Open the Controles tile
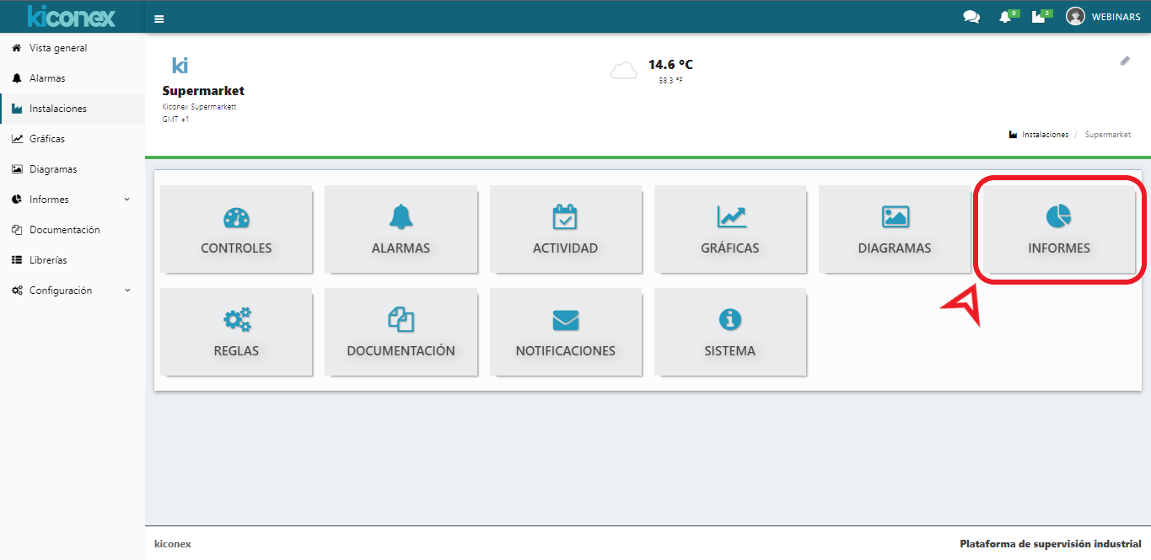Image resolution: width=1151 pixels, height=560 pixels. 236,229
